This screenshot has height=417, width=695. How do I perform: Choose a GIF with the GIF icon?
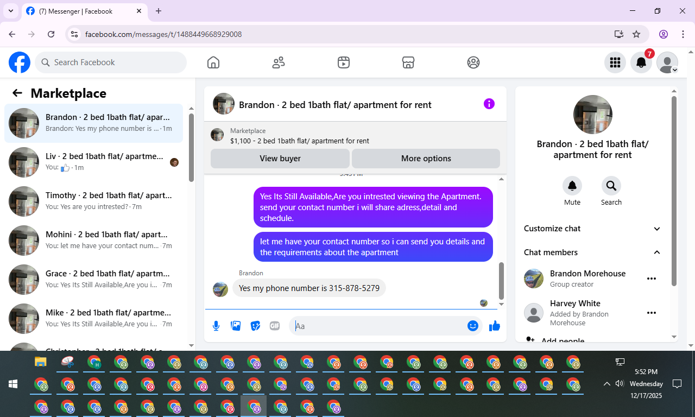click(x=275, y=326)
